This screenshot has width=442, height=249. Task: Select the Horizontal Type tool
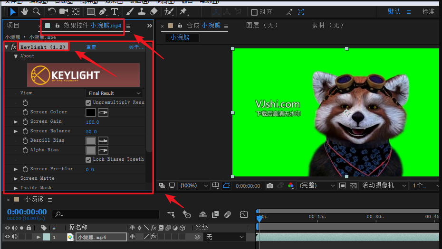point(115,11)
